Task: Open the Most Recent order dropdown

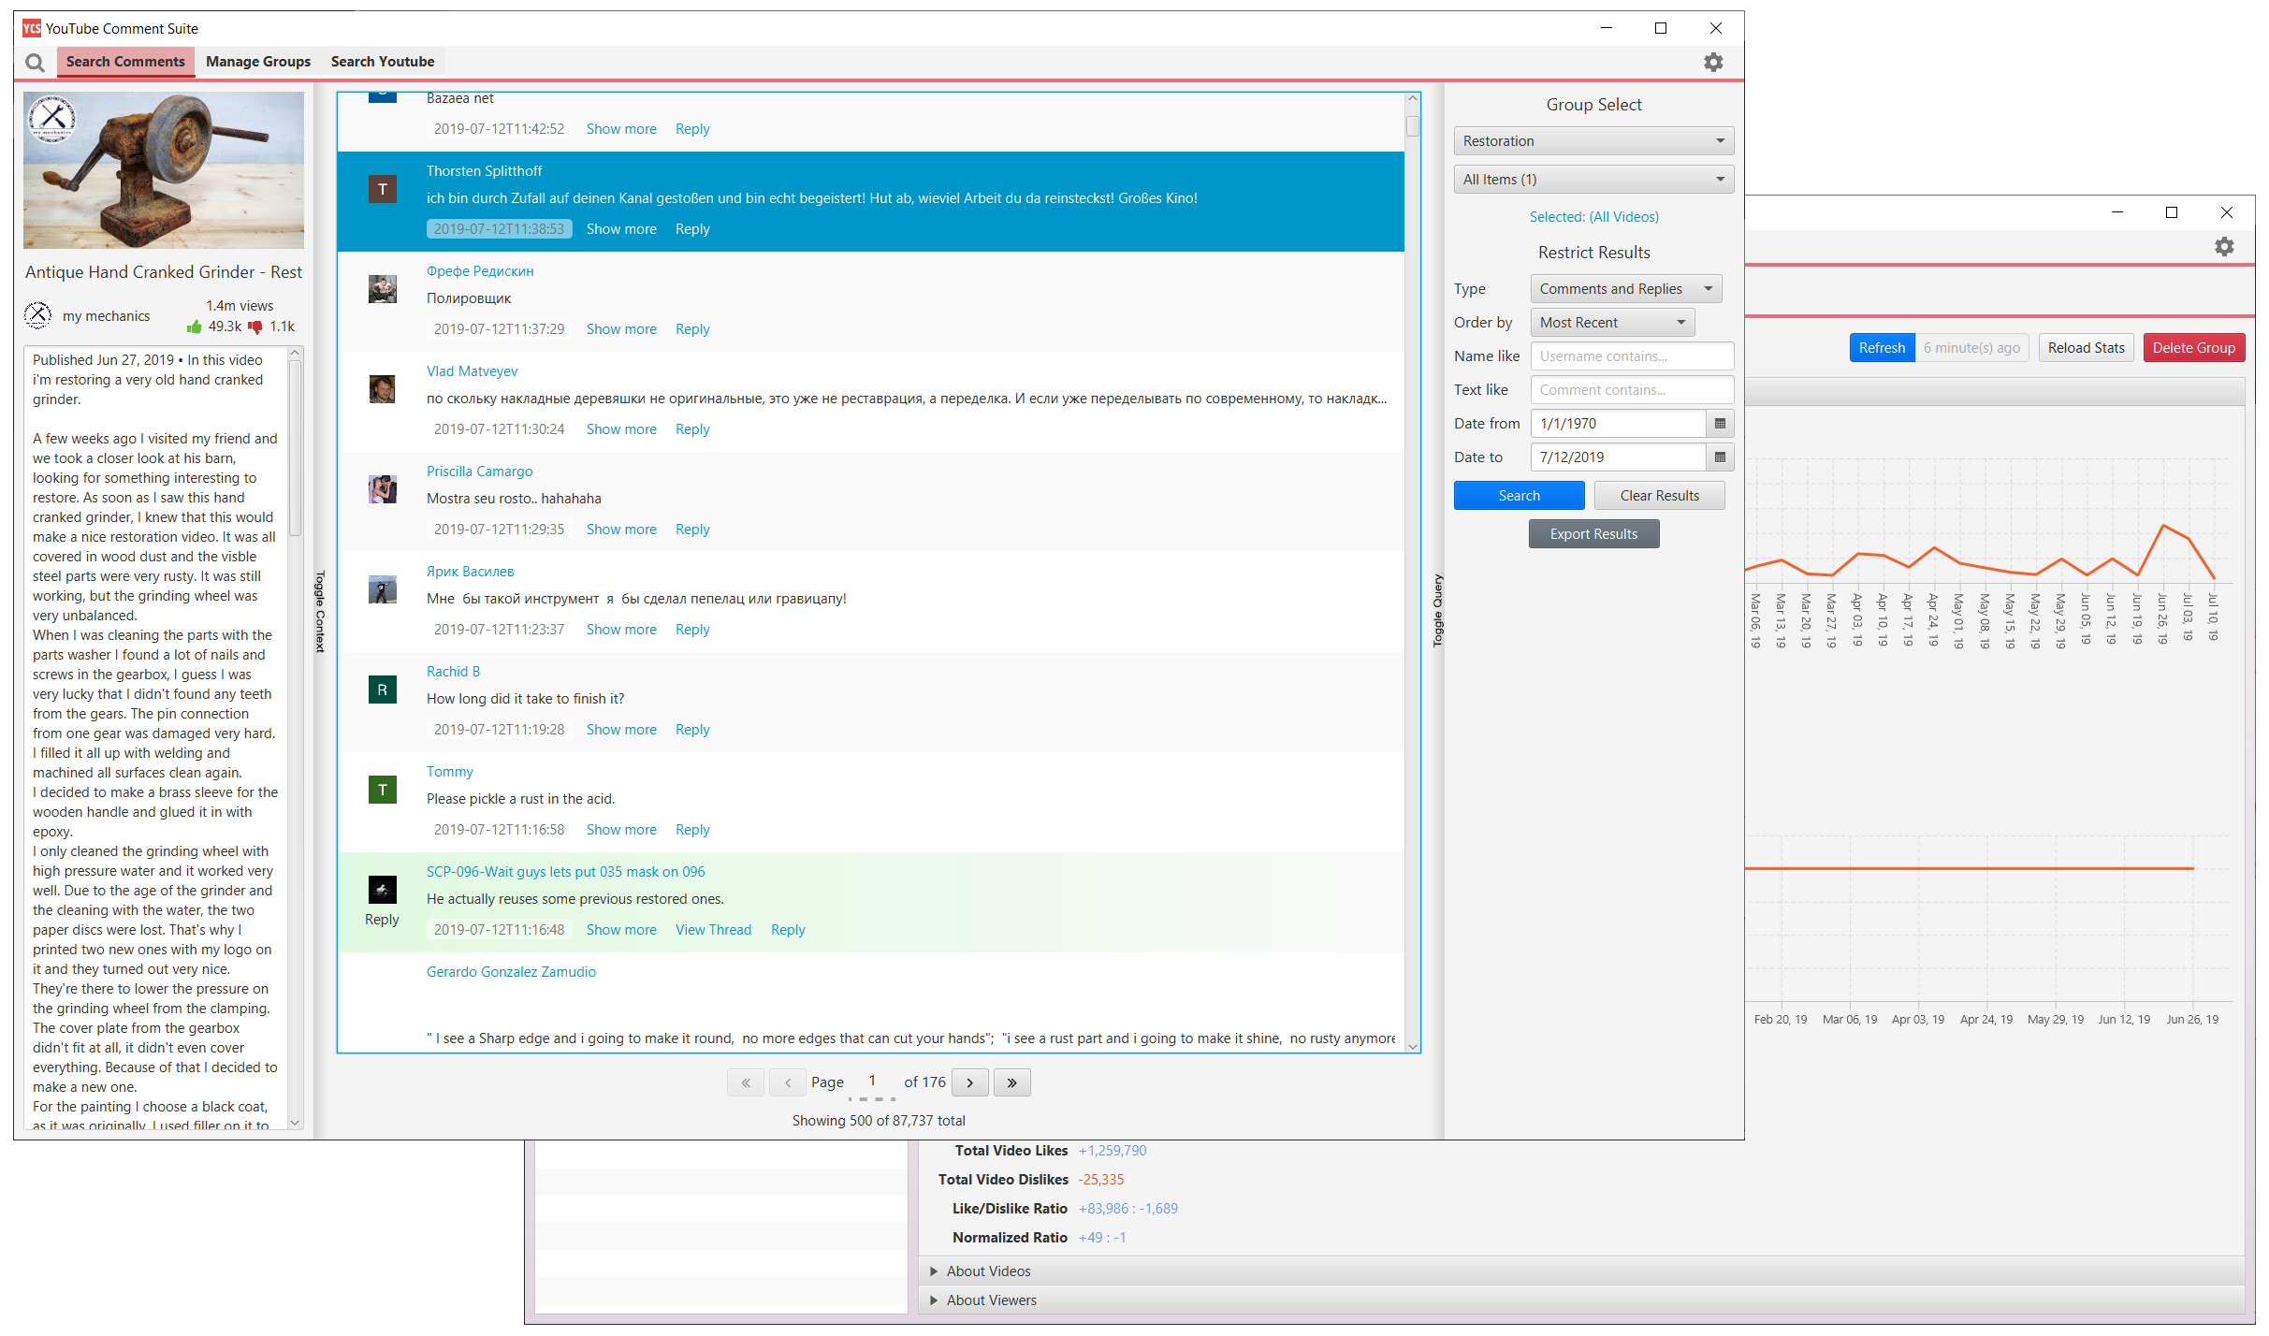Action: click(1611, 323)
